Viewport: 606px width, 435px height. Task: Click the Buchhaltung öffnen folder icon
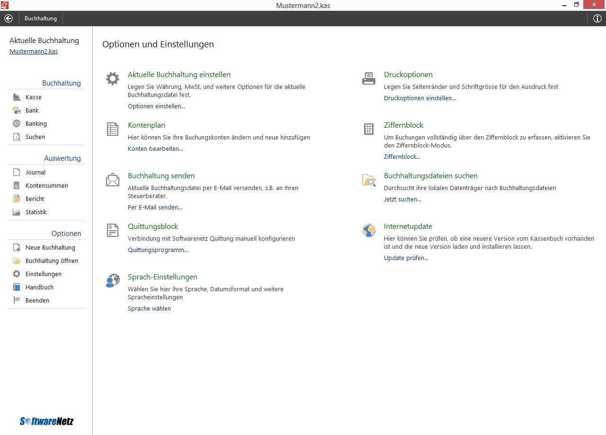[x=17, y=261]
